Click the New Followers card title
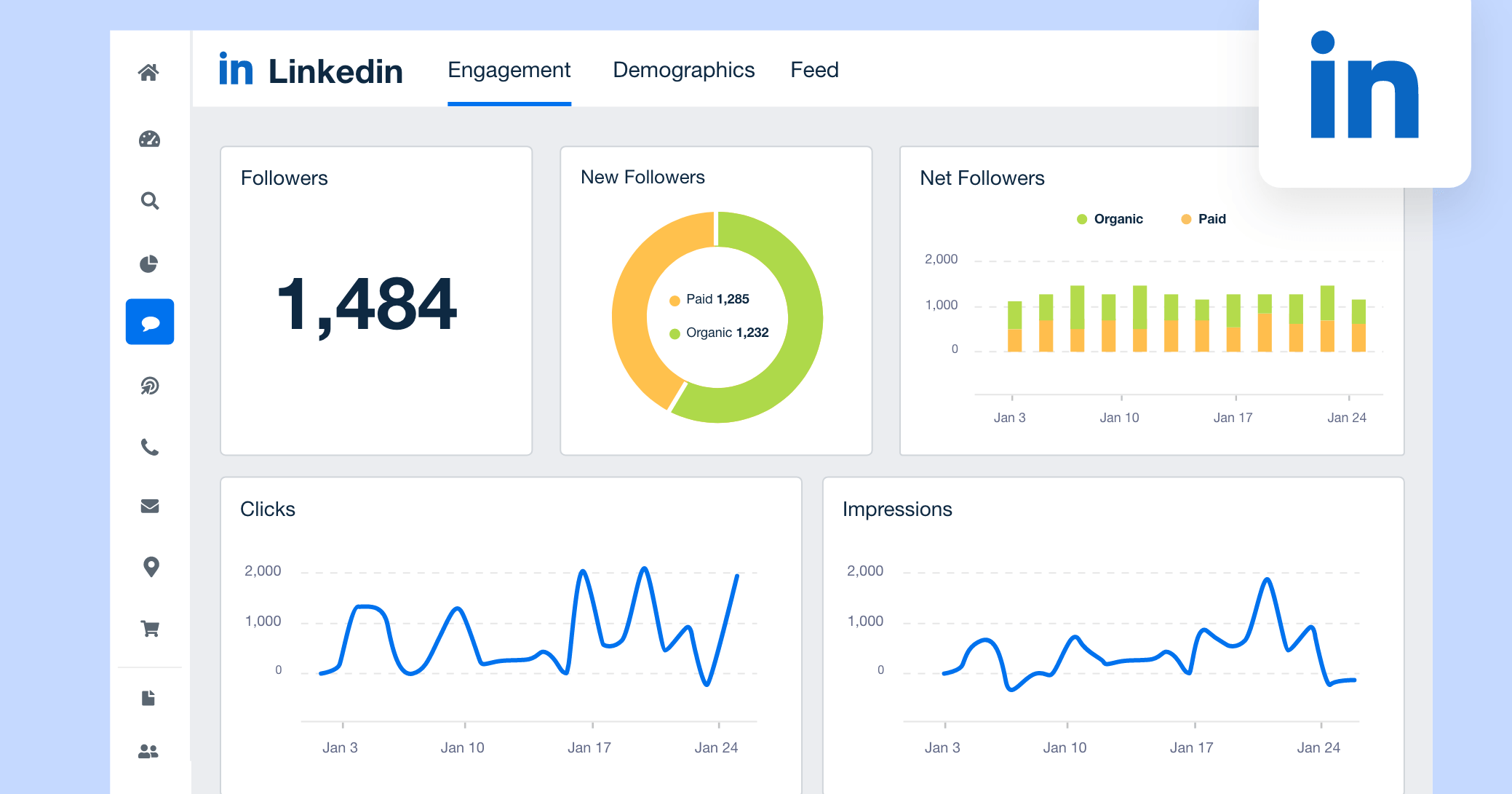The image size is (1512, 794). point(642,178)
